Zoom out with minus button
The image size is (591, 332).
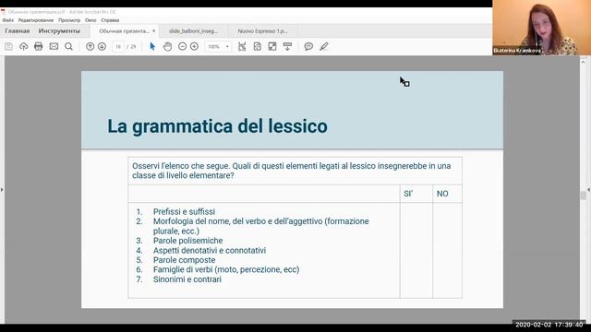click(182, 46)
